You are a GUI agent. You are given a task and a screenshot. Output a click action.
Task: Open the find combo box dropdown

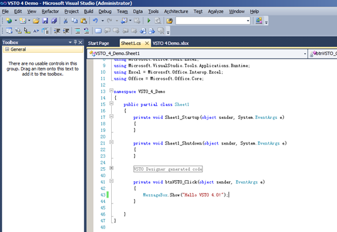[248, 21]
